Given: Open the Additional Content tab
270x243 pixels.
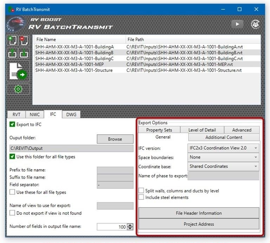Looking at the screenshot, I should click(224, 137).
